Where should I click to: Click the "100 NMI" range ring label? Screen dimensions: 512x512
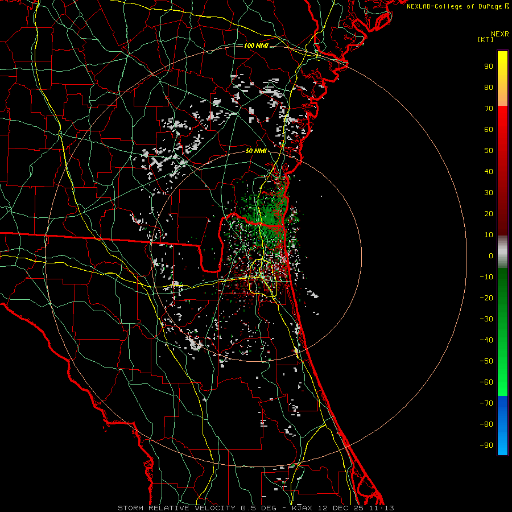pyautogui.click(x=256, y=46)
